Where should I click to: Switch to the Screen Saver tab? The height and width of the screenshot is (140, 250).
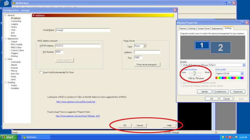click(203, 28)
